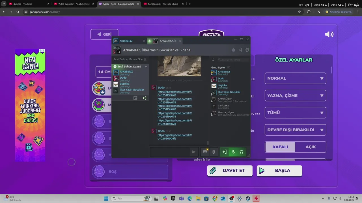This screenshot has width=362, height=203.
Task: Open File Explorer from the taskbar
Action: pyautogui.click(x=198, y=198)
